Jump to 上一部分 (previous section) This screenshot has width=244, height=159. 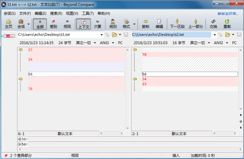pos(195,24)
